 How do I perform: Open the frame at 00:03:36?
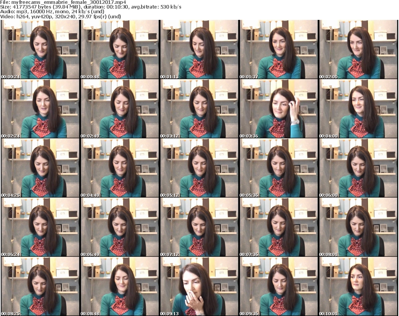(x=278, y=109)
